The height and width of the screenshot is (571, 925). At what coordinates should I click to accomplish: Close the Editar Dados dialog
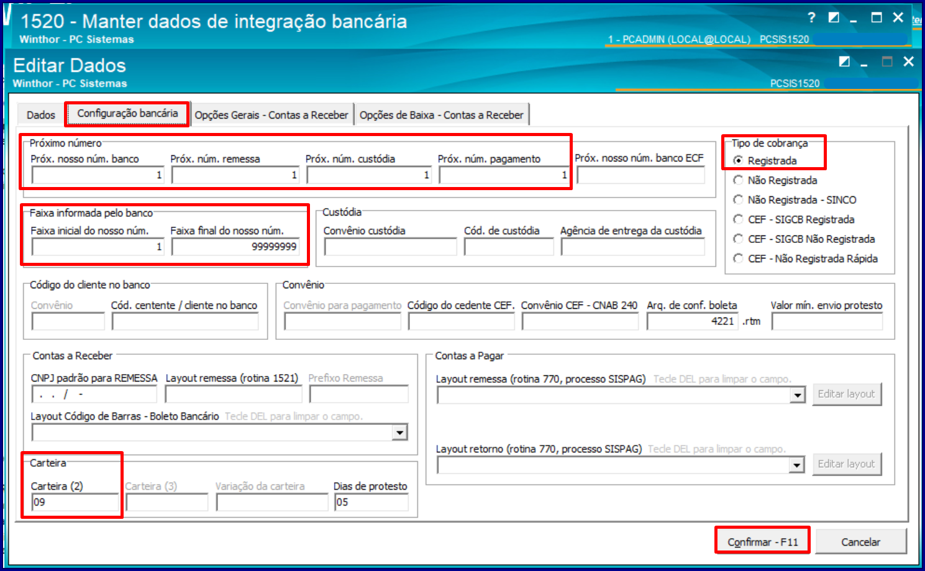tap(908, 62)
